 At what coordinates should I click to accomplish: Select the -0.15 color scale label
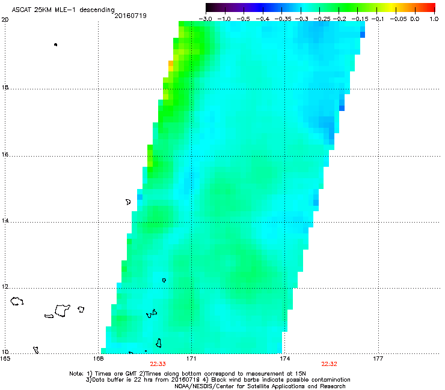click(360, 19)
